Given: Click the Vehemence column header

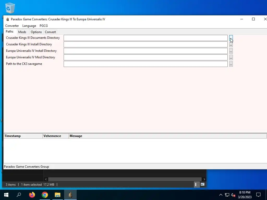Looking at the screenshot, I should pos(56,136).
